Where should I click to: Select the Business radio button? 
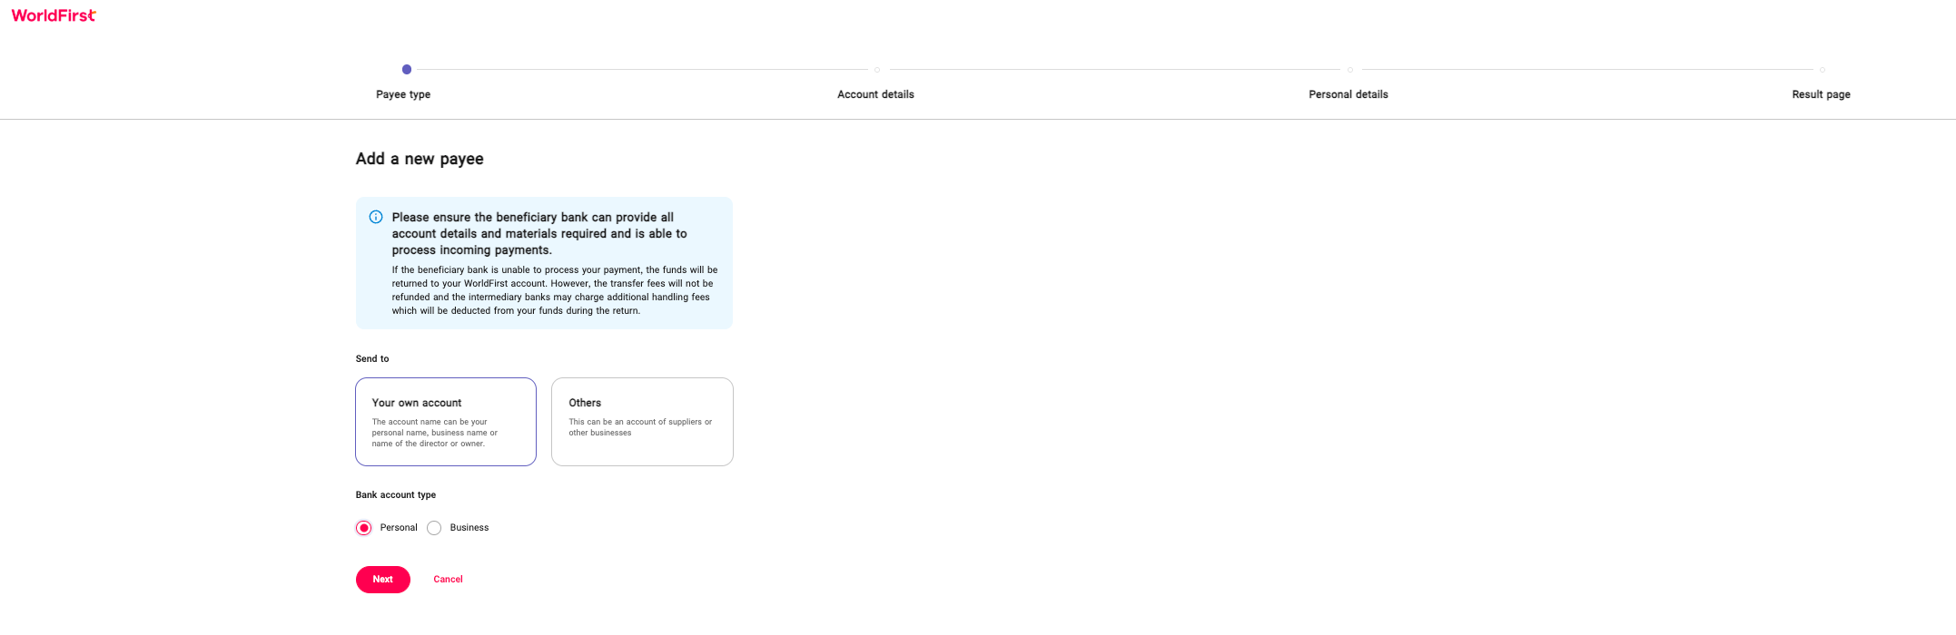[434, 528]
